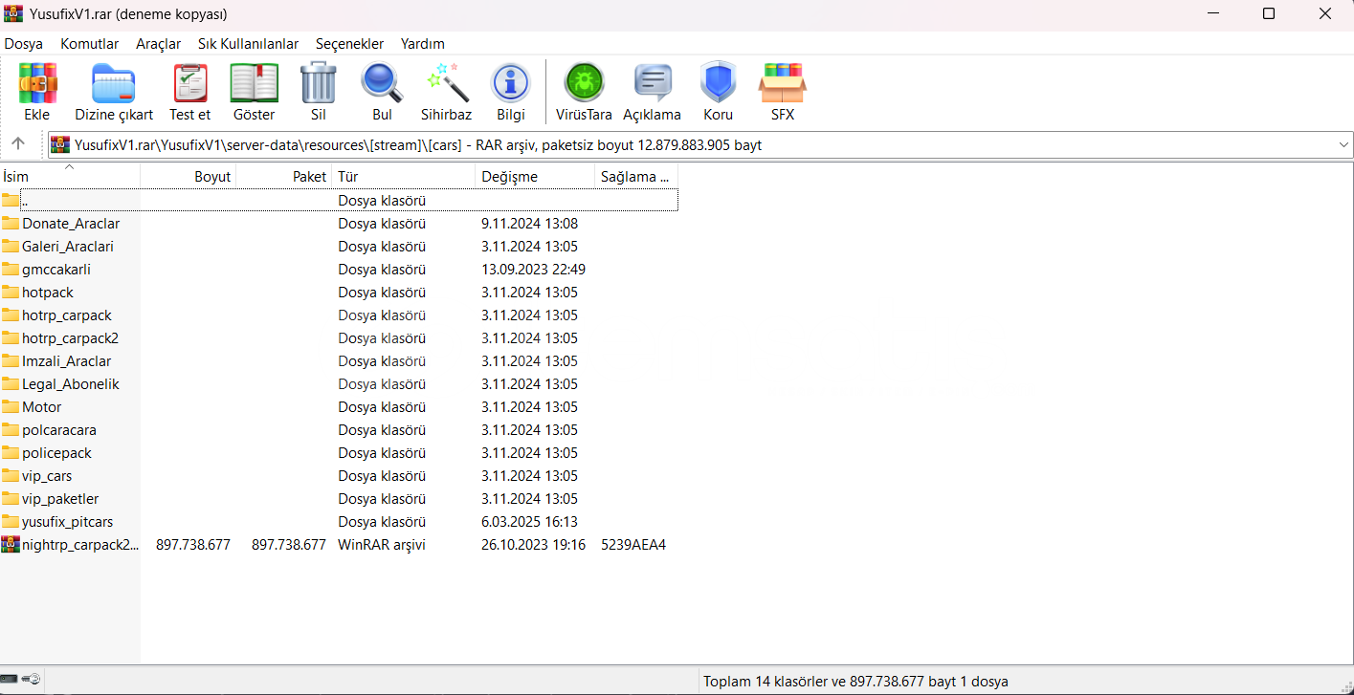Go up one folder level arrow
Screen dimensions: 1354x695
point(18,144)
